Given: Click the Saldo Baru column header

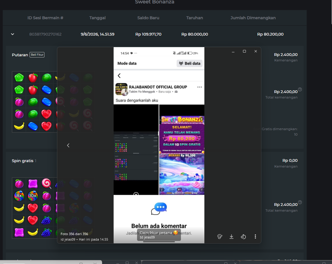Looking at the screenshot, I should 148,18.
